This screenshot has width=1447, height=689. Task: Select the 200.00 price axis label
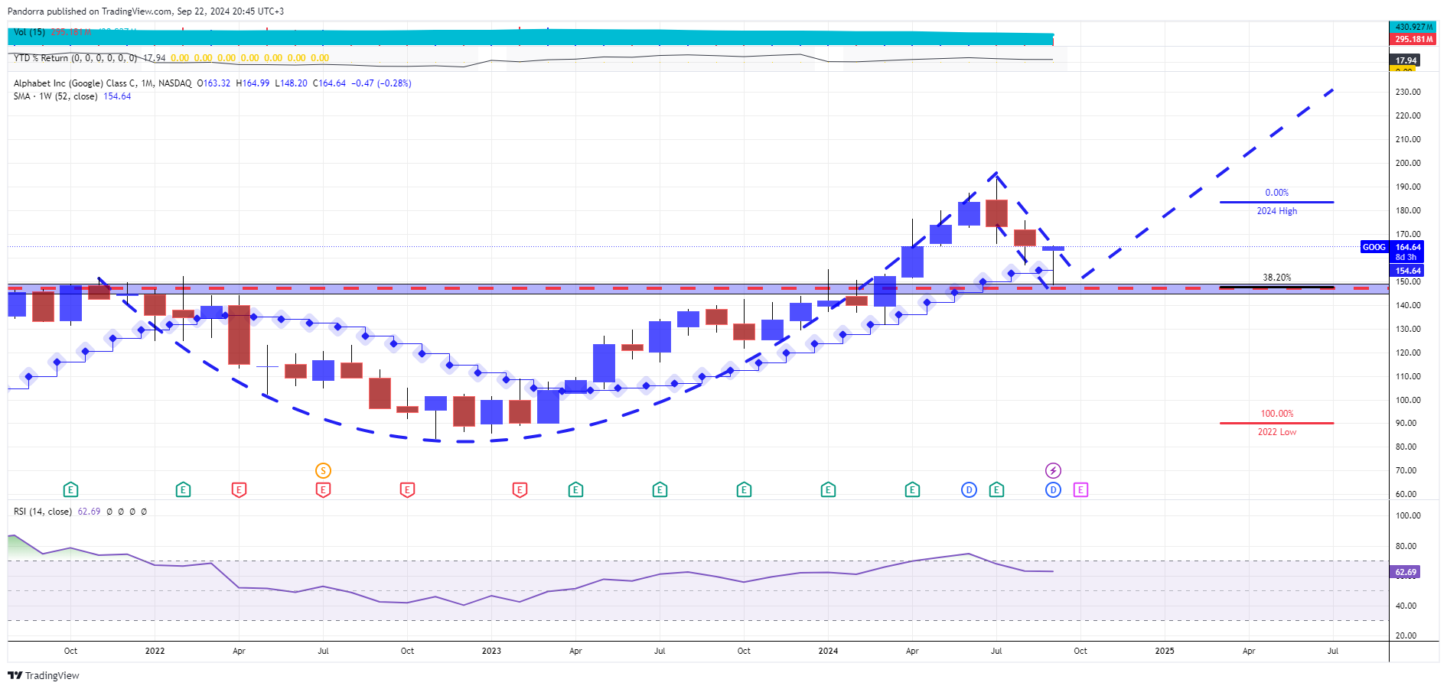point(1408,163)
